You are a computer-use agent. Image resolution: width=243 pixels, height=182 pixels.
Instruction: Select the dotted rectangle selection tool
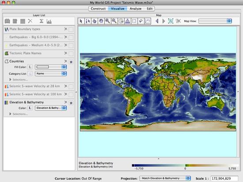134,21
